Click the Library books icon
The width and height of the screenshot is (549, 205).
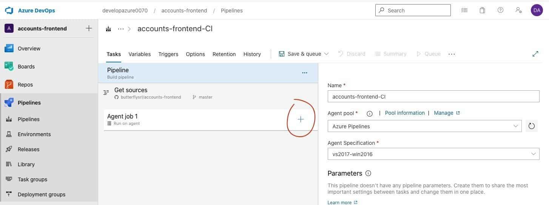(x=9, y=164)
